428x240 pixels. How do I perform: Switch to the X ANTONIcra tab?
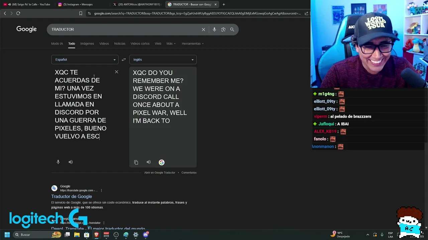[x=137, y=4]
